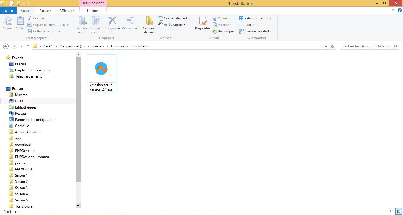Click the Supprimer delete icon
The image size is (403, 215).
click(x=112, y=21)
